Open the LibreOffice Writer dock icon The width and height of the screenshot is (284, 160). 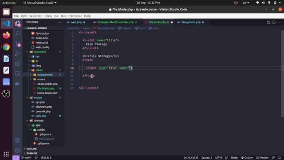point(6,59)
